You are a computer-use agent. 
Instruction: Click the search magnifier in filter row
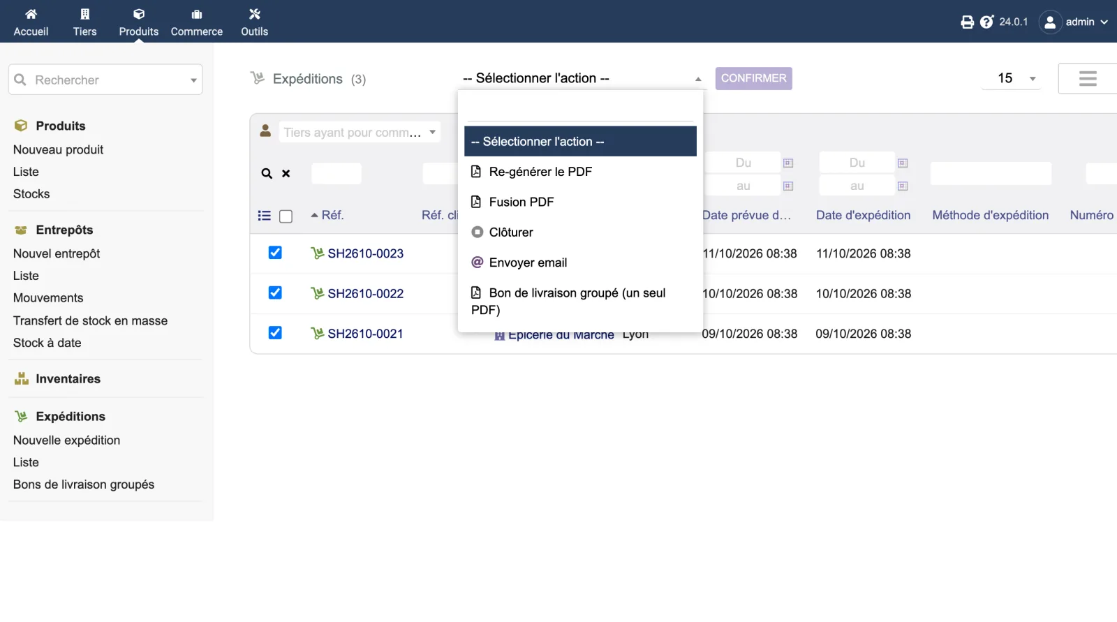(267, 174)
